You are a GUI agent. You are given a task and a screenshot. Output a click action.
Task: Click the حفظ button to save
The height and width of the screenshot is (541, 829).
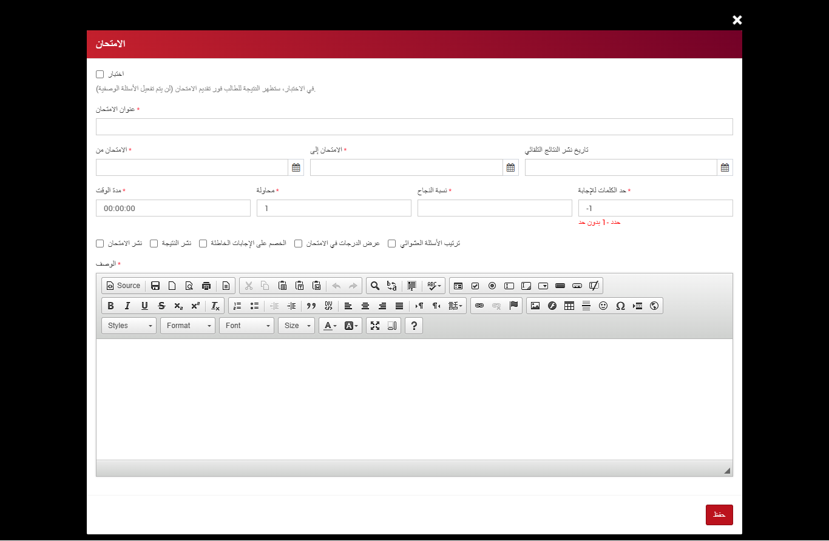pyautogui.click(x=719, y=514)
